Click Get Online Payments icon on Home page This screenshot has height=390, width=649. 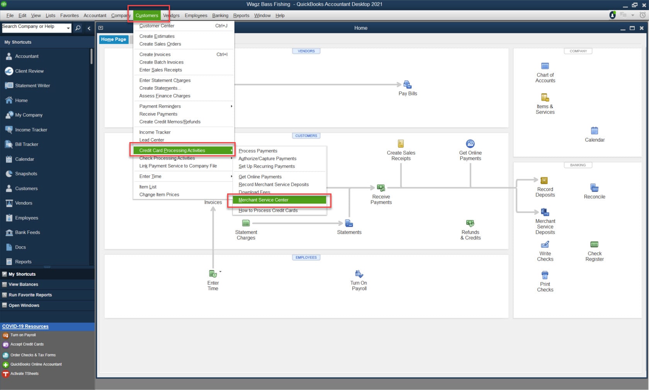[470, 144]
